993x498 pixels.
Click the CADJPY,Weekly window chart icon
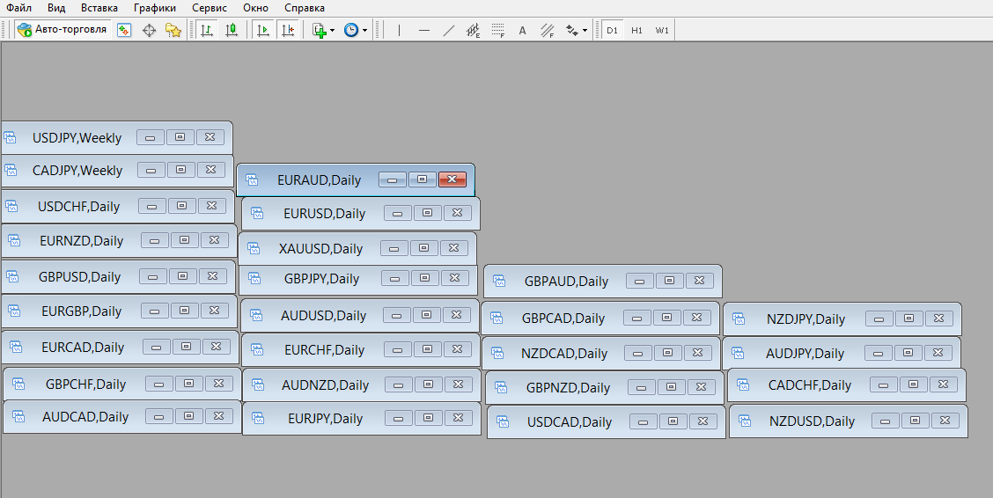coord(11,170)
